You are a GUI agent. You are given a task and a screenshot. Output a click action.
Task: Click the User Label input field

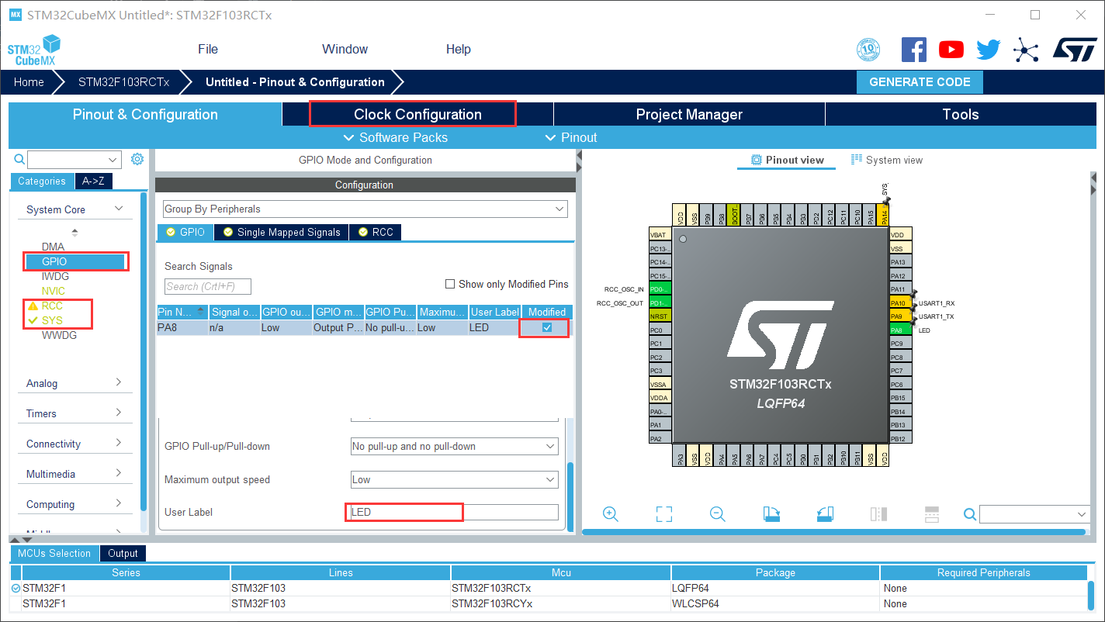pos(455,512)
